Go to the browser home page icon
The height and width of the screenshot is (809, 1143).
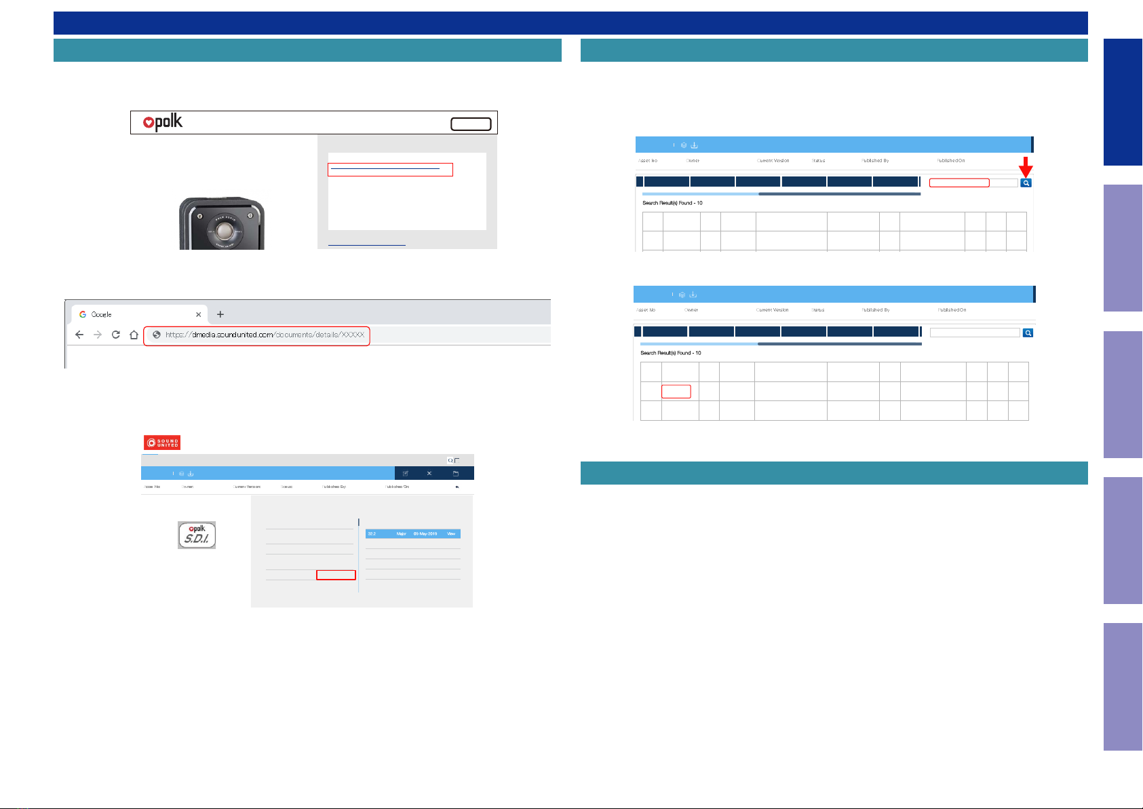coord(134,335)
